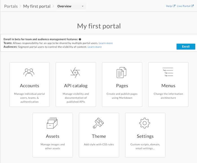
Task: Click the Menus list icon
Action: tap(168, 72)
